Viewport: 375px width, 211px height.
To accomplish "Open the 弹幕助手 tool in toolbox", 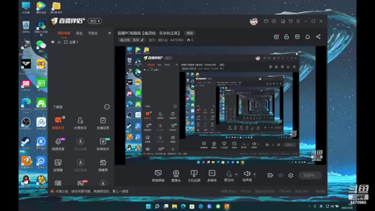I will (x=58, y=123).
